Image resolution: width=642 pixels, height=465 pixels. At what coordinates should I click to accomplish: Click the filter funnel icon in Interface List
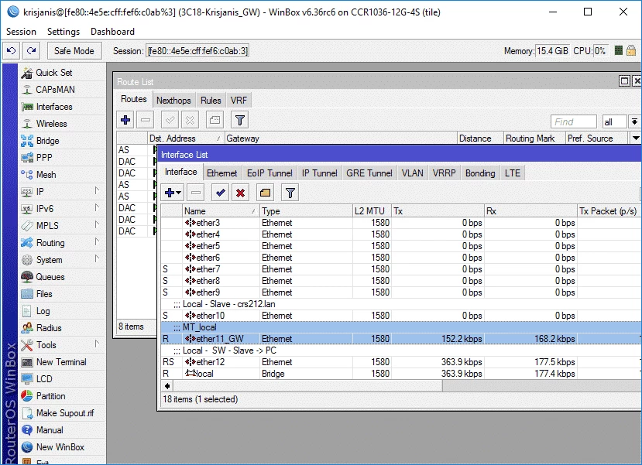point(290,193)
